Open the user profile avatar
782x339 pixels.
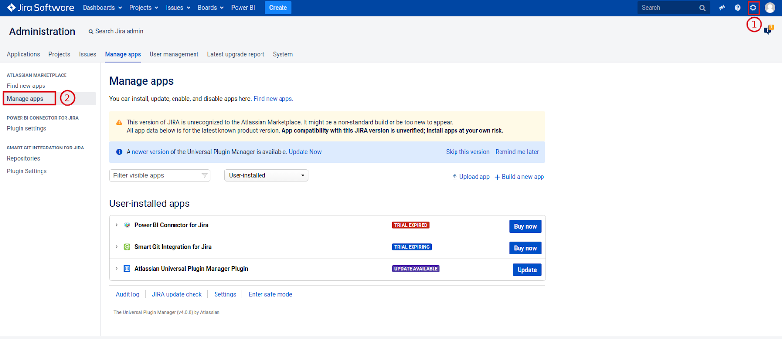[770, 8]
